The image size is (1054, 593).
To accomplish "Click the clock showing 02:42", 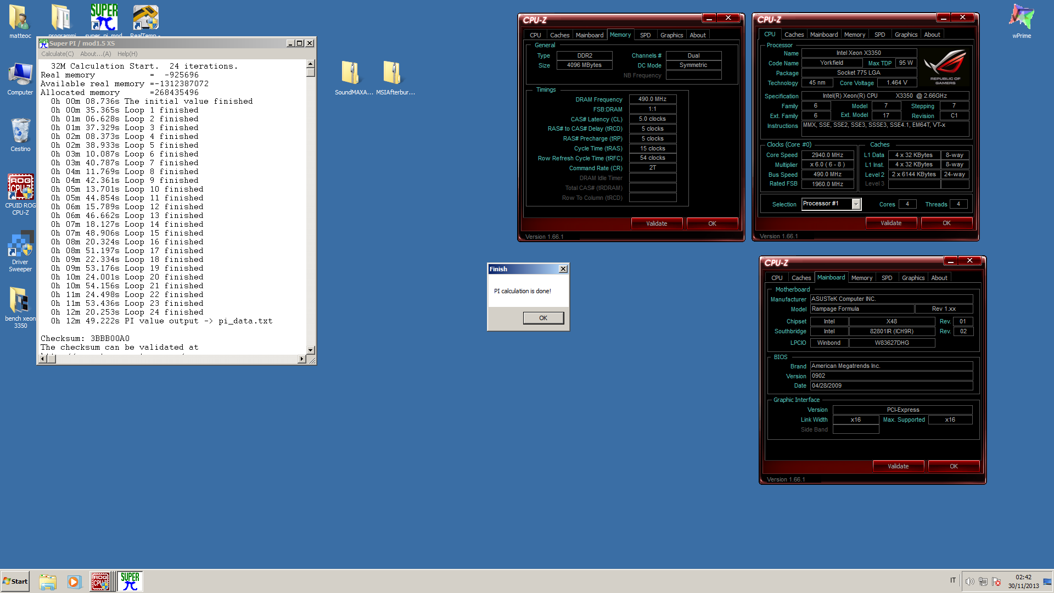I will [1023, 577].
